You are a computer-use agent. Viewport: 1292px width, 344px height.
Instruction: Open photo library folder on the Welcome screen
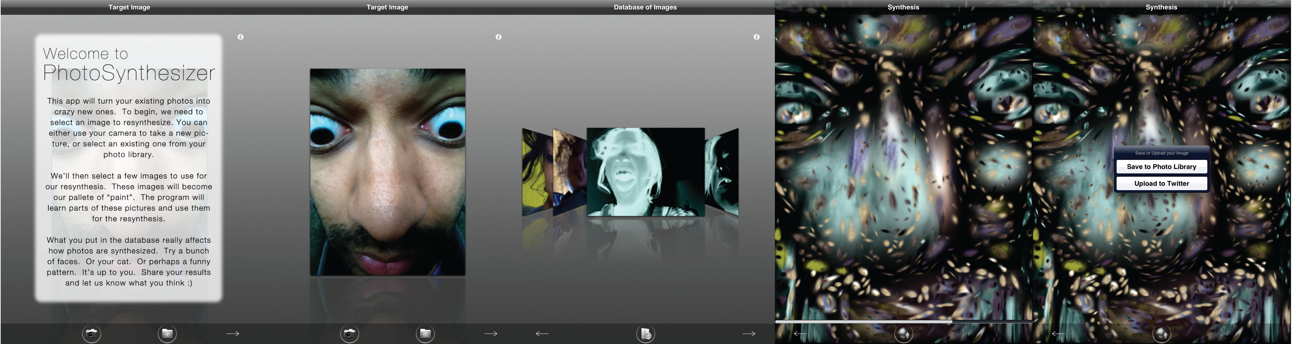(x=167, y=334)
